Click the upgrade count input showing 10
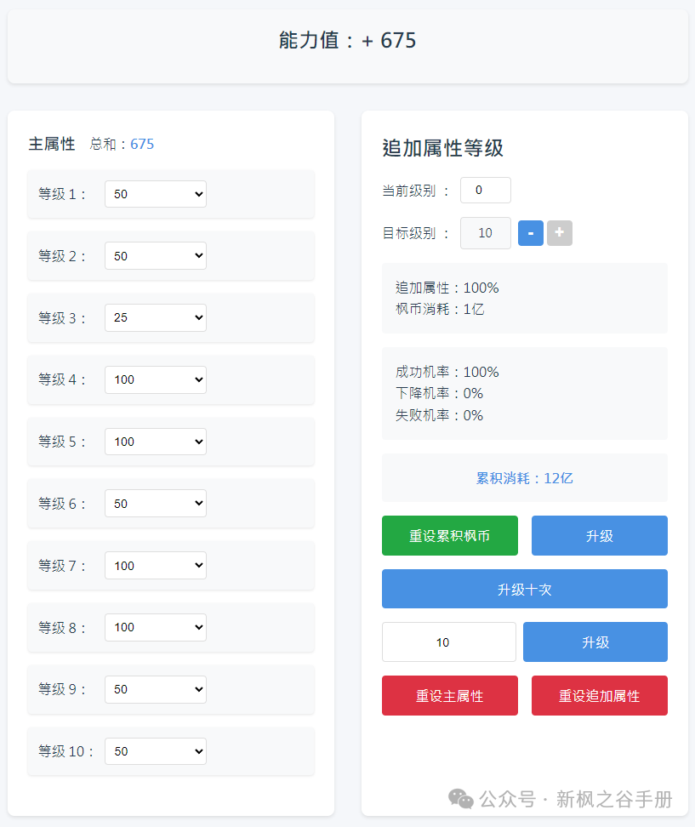This screenshot has width=695, height=827. coord(448,642)
